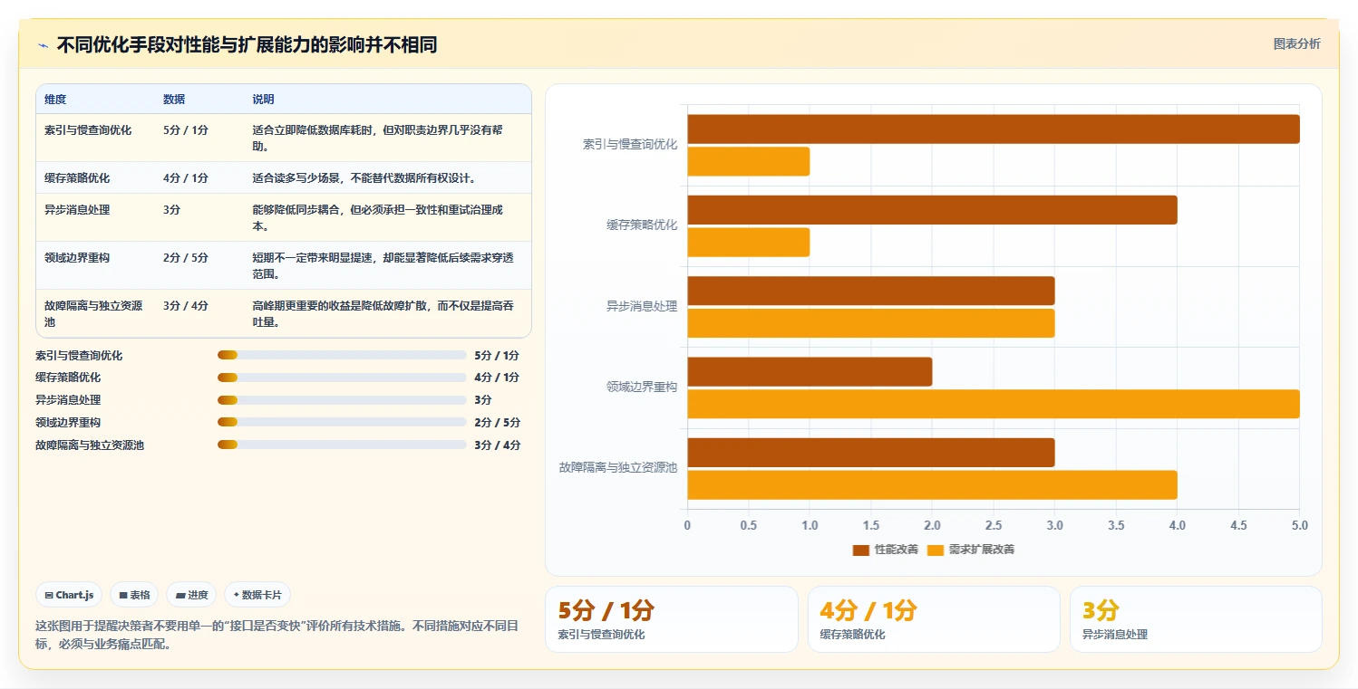The width and height of the screenshot is (1358, 689).
Task: Click the 数据 column header in the table
Action: pos(174,99)
